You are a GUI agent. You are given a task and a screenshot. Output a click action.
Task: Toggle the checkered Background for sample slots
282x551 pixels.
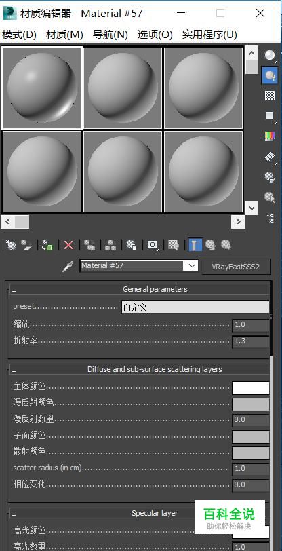[270, 95]
